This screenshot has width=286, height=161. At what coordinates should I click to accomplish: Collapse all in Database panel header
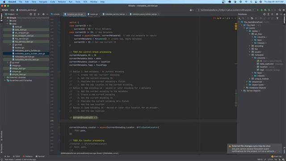272,14
